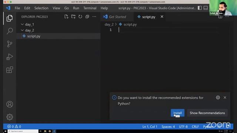The width and height of the screenshot is (237, 133).
Task: Open the Search view in activity bar
Action: tap(10, 31)
